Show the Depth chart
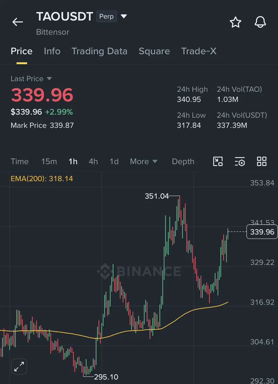The image size is (278, 384). tap(183, 162)
